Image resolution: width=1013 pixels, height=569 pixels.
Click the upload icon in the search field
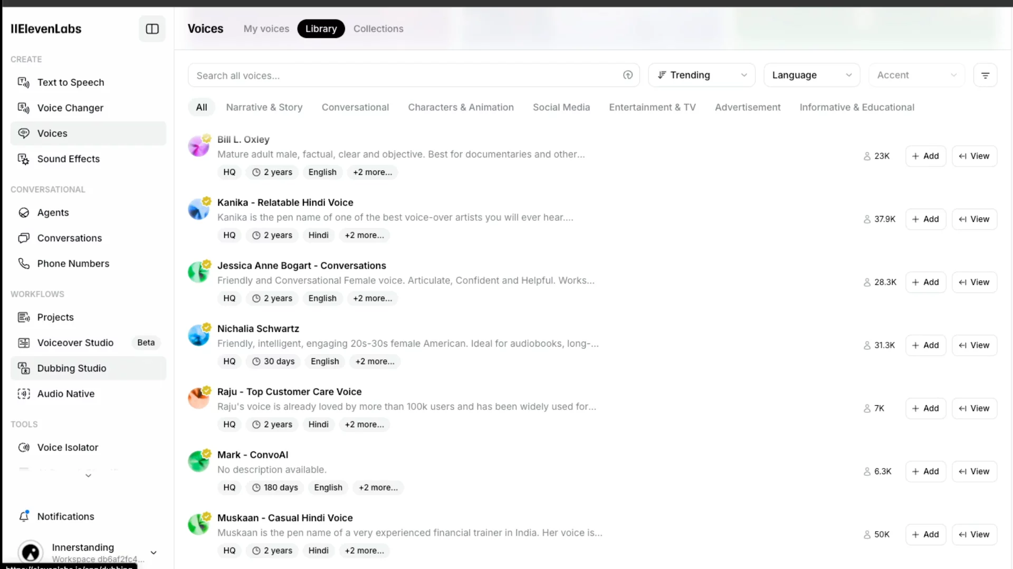point(627,75)
